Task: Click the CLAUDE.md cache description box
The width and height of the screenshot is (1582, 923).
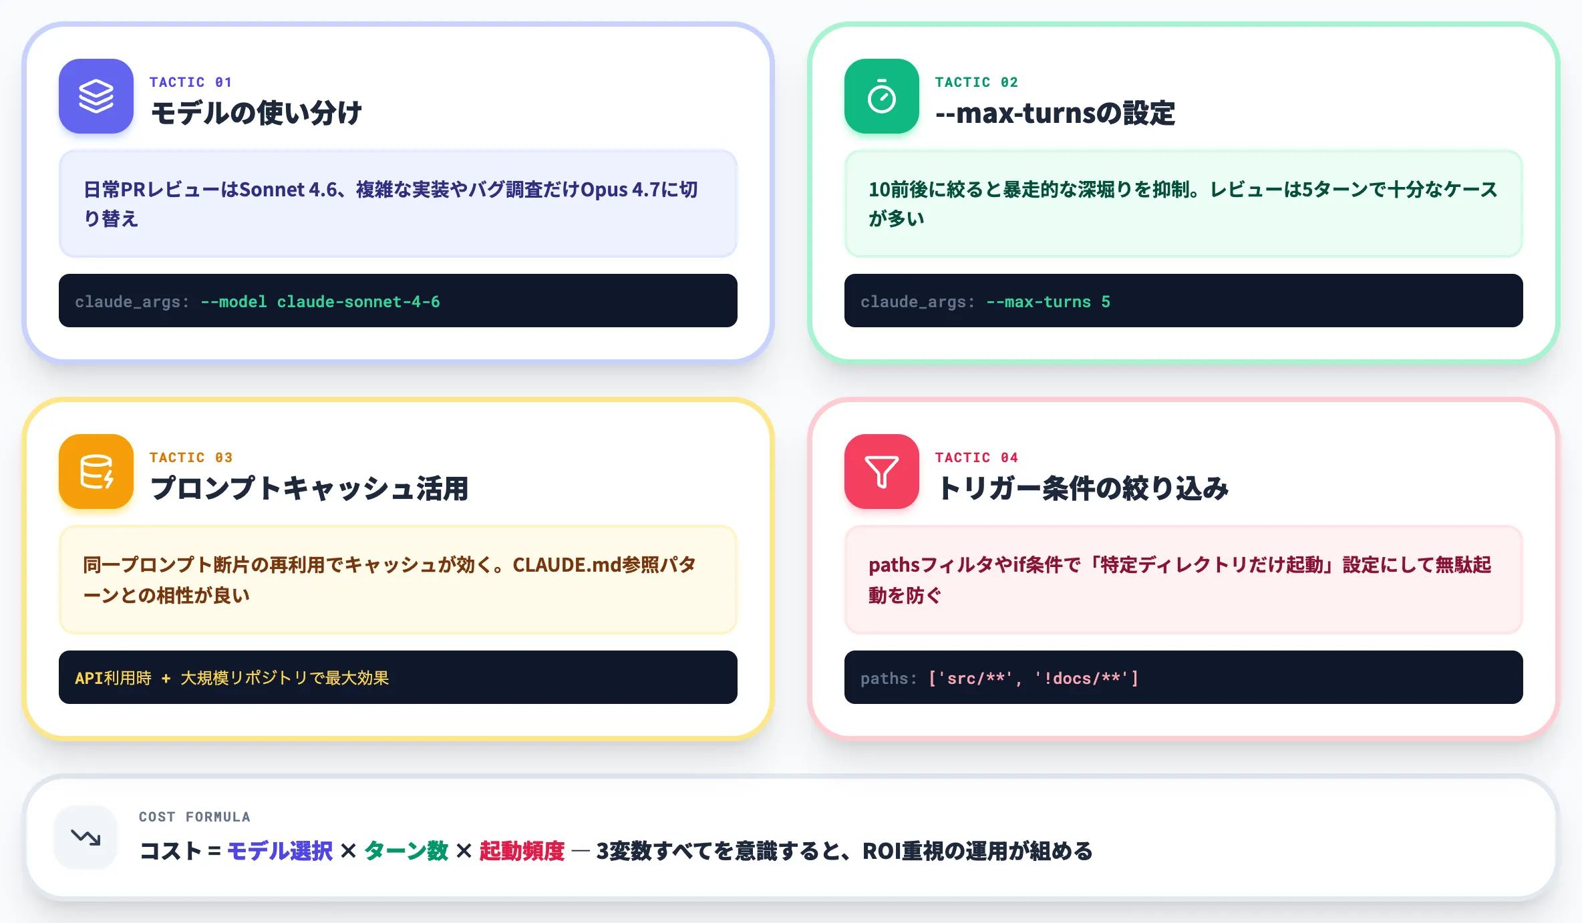Action: click(x=398, y=580)
